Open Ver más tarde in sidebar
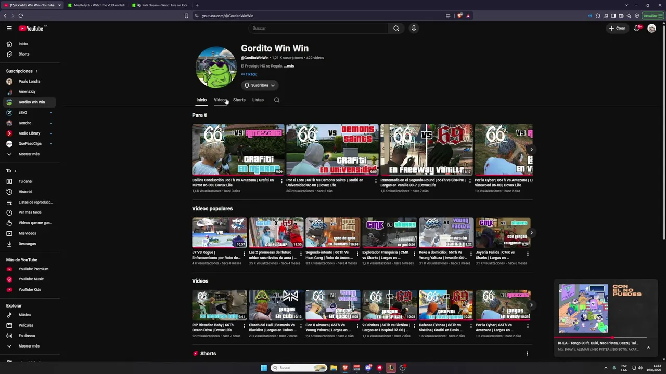This screenshot has width=666, height=374. pos(30,212)
